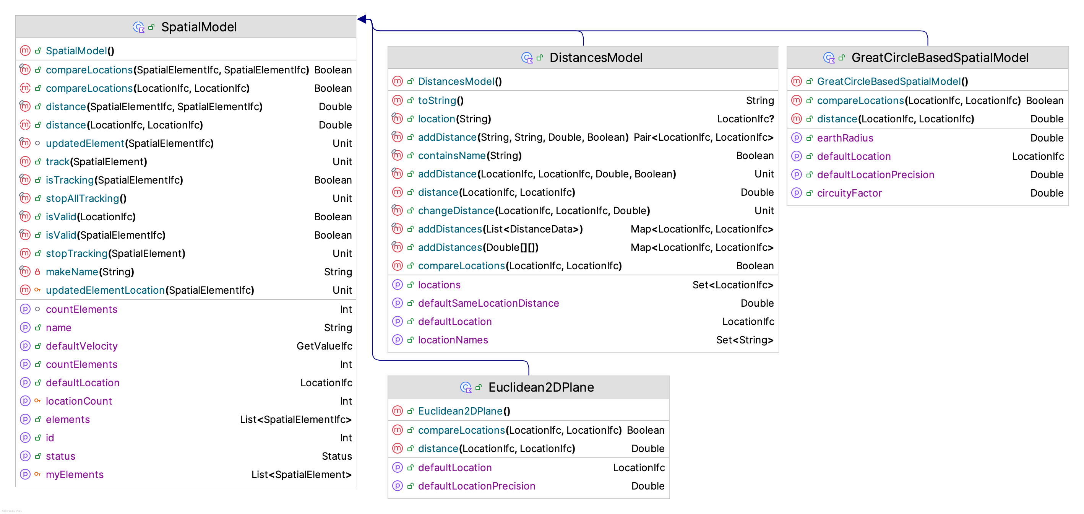Click addDistances(Double[][]) method
Image resolution: width=1084 pixels, height=514 pixels.
(x=583, y=247)
